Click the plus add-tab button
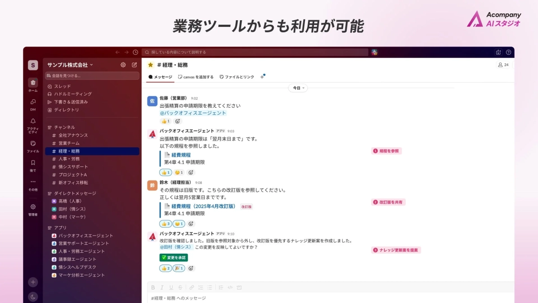This screenshot has height=303, width=538. (x=262, y=77)
